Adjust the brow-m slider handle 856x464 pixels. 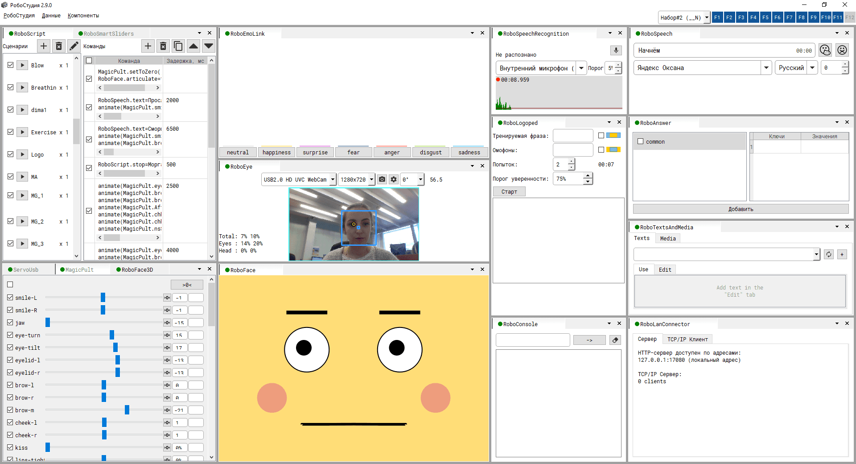point(127,410)
